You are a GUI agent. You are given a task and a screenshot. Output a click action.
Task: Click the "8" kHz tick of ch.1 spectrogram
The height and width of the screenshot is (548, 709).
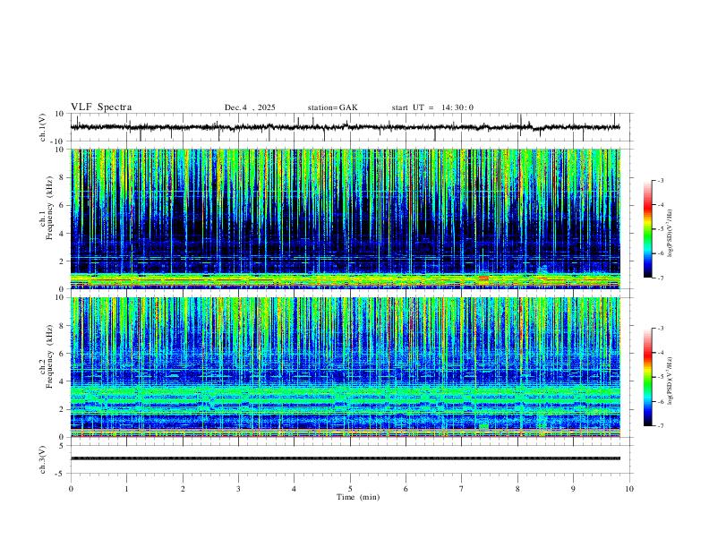63,177
